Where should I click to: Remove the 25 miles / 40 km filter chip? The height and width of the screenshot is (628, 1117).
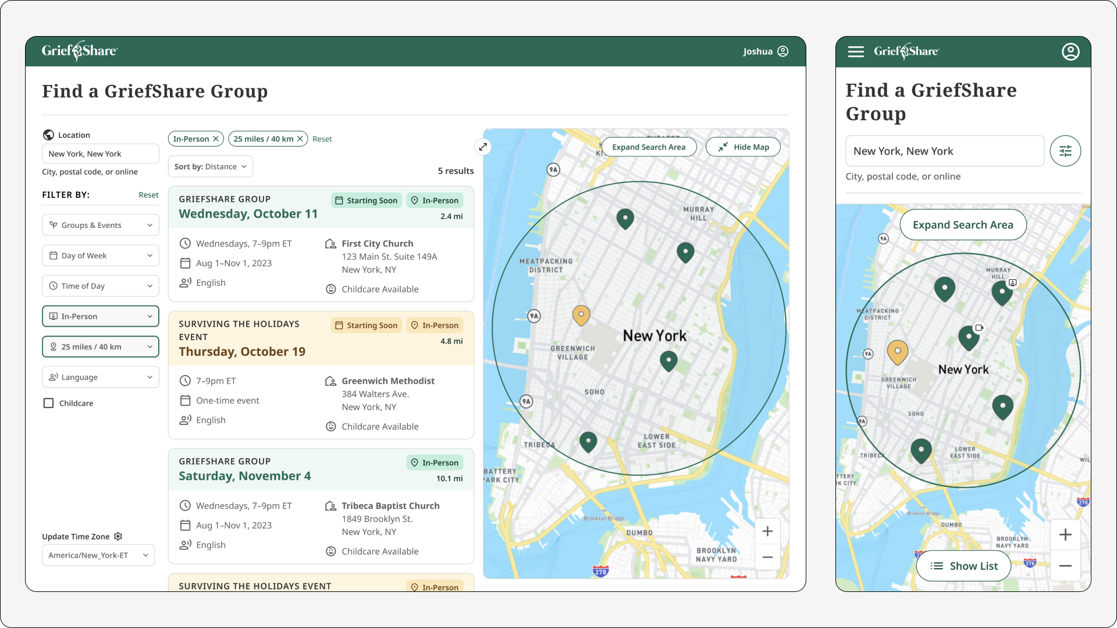300,138
